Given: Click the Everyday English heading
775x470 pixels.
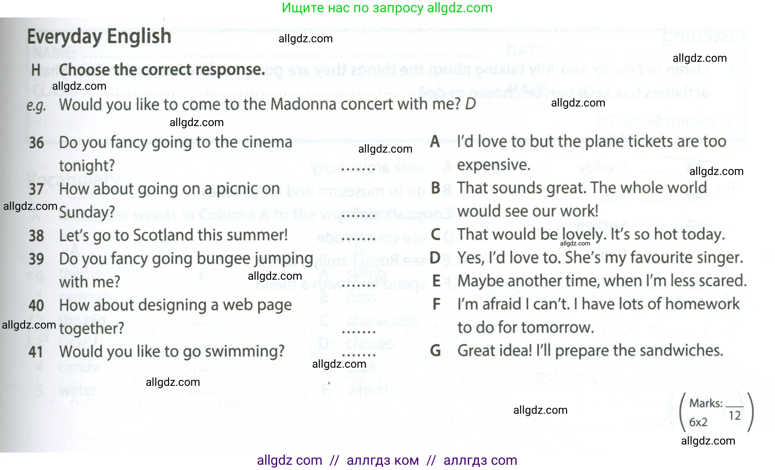Looking at the screenshot, I should pyautogui.click(x=99, y=37).
